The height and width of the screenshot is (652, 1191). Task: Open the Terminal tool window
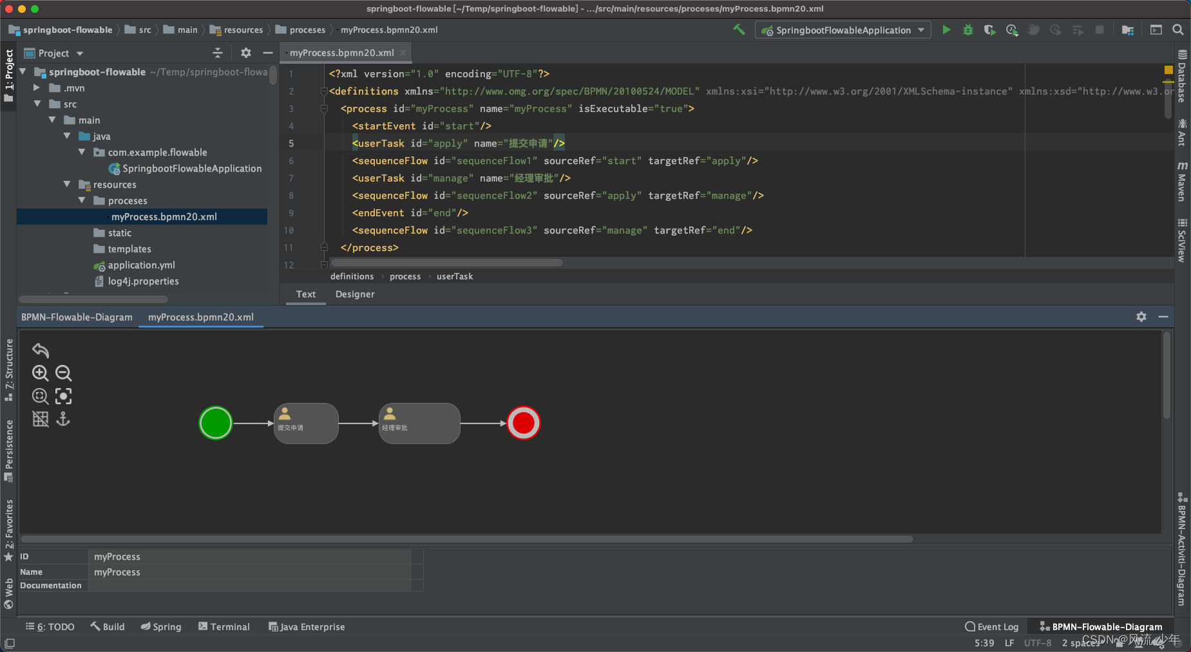(x=224, y=627)
